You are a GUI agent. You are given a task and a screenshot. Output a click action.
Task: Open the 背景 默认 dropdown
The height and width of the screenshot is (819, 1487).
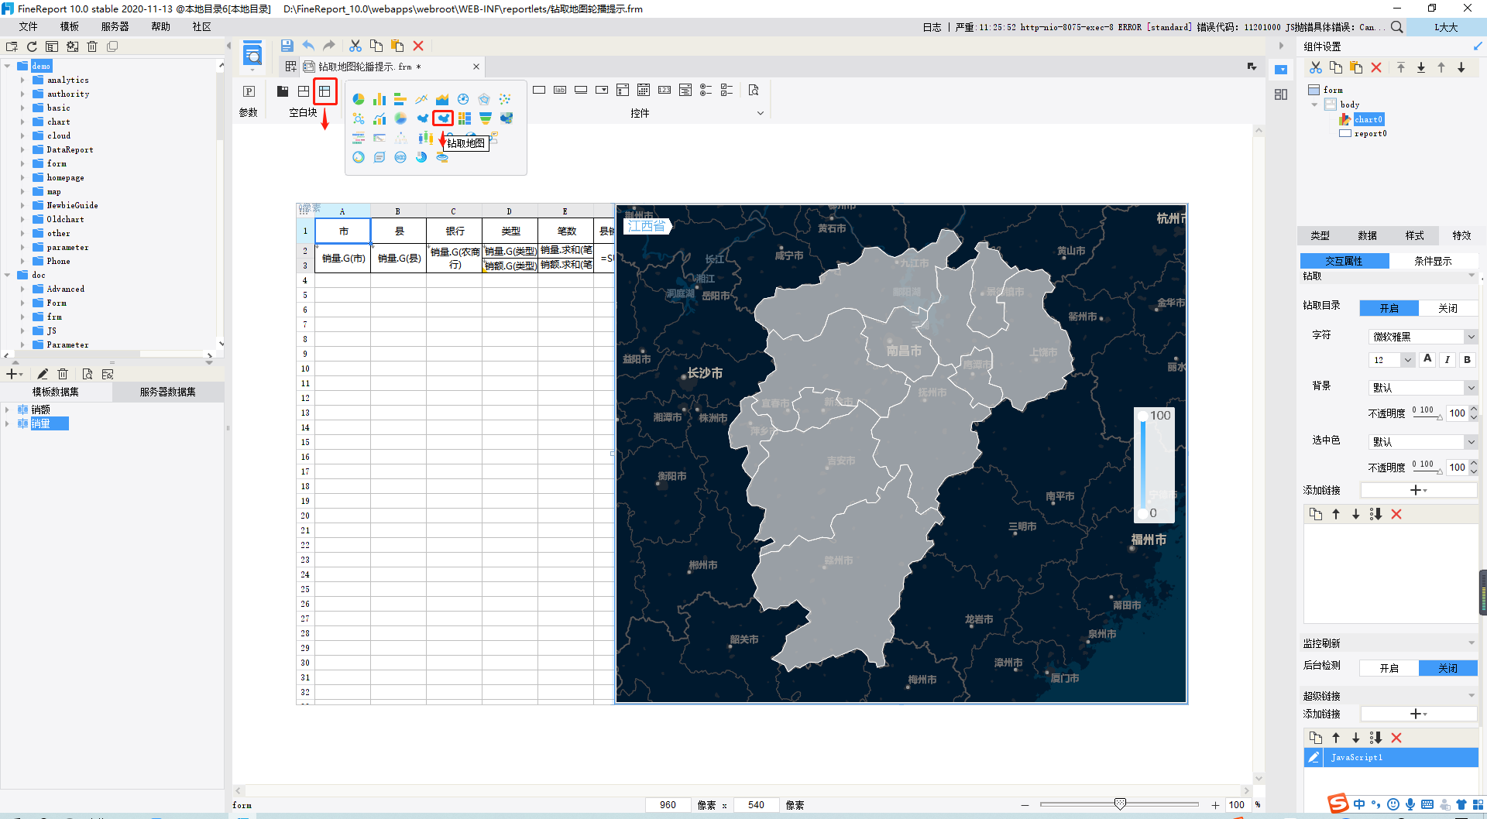point(1423,388)
